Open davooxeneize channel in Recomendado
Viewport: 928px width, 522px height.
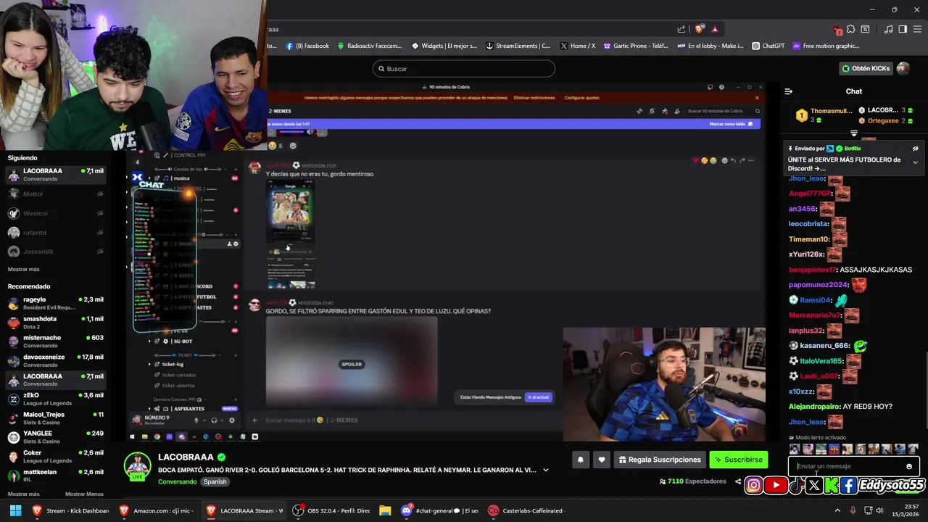[57, 361]
